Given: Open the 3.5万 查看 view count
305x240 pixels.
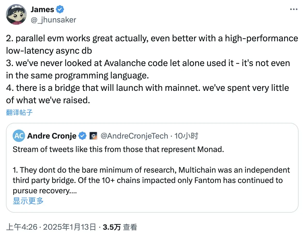Looking at the screenshot, I should pyautogui.click(x=120, y=227).
